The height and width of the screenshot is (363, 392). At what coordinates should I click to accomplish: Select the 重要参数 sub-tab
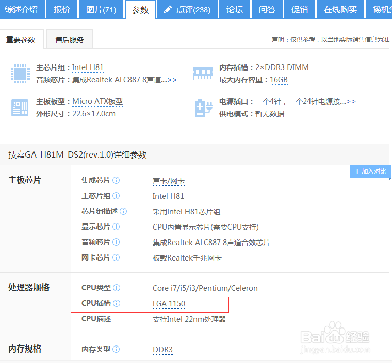[x=21, y=40]
